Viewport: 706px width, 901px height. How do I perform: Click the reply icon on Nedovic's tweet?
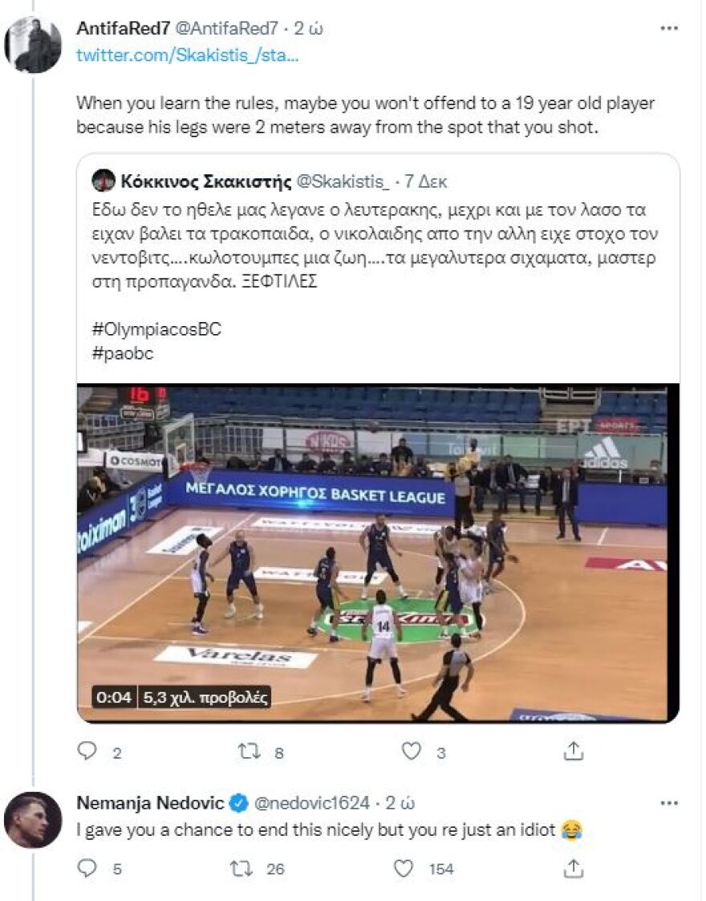86,868
